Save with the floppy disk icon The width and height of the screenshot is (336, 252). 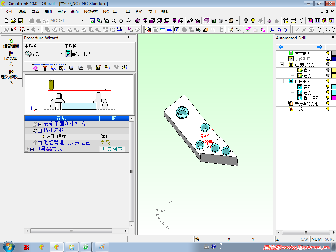21,21
